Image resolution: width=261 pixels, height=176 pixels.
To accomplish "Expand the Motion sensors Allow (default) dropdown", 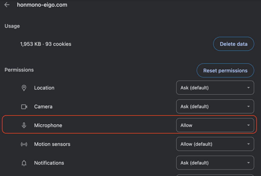I will (215, 144).
